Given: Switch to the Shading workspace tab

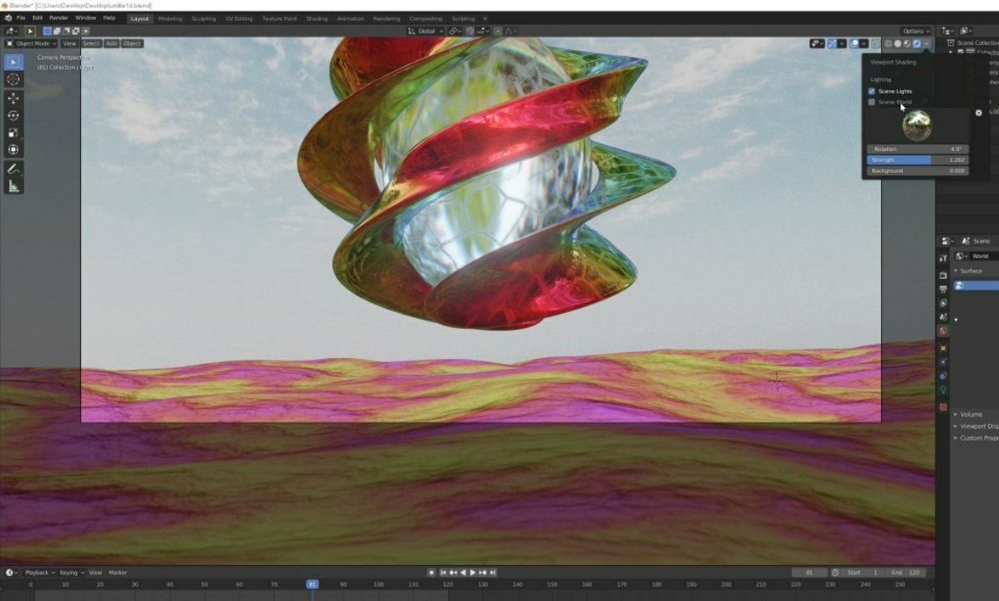Looking at the screenshot, I should click(317, 18).
